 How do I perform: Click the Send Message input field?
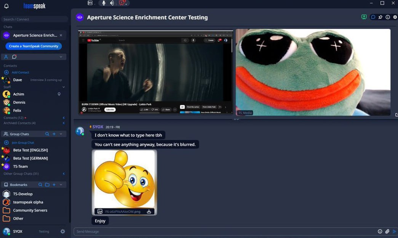point(225,232)
